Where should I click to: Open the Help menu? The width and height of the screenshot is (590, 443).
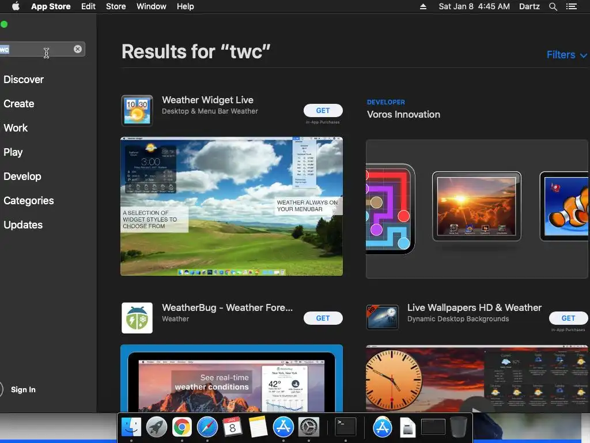click(186, 6)
